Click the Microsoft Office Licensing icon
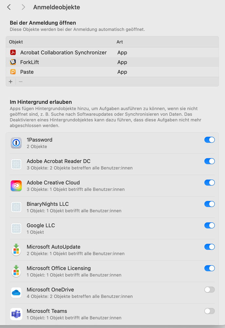 pyautogui.click(x=16, y=271)
